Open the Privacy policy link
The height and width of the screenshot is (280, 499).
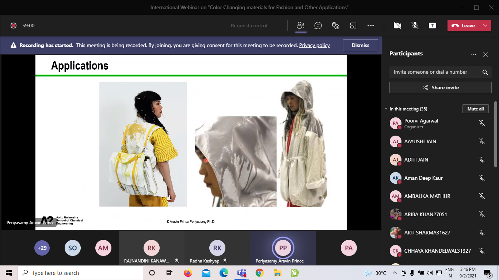pyautogui.click(x=314, y=45)
